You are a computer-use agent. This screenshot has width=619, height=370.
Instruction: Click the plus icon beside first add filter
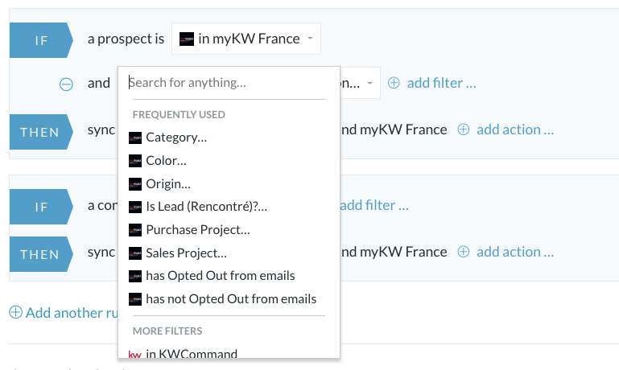394,83
